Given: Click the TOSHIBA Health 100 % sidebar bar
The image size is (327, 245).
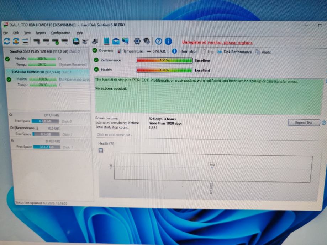Looking at the screenshot, I should [43, 79].
